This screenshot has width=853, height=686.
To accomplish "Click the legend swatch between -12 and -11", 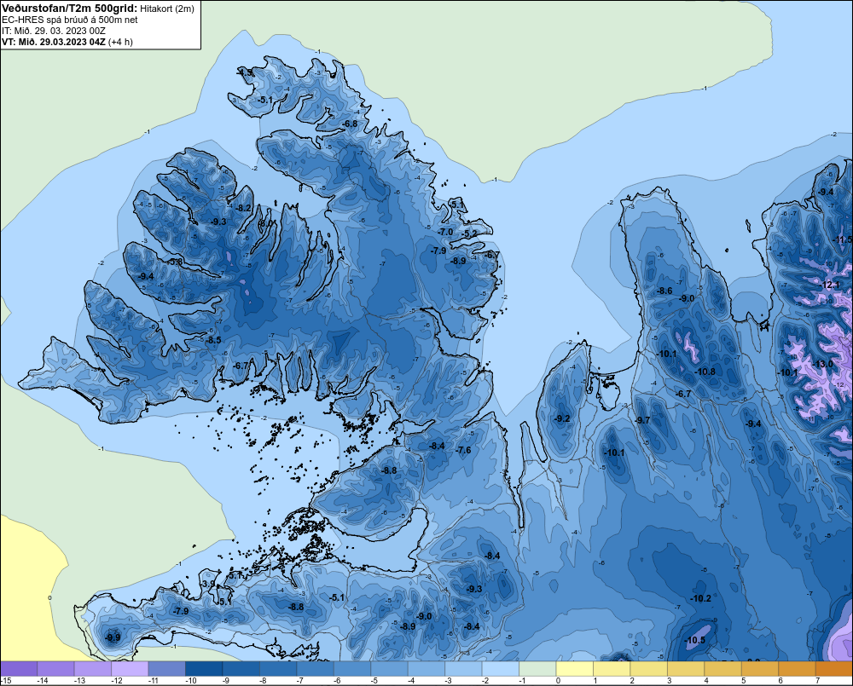I will [x=130, y=668].
